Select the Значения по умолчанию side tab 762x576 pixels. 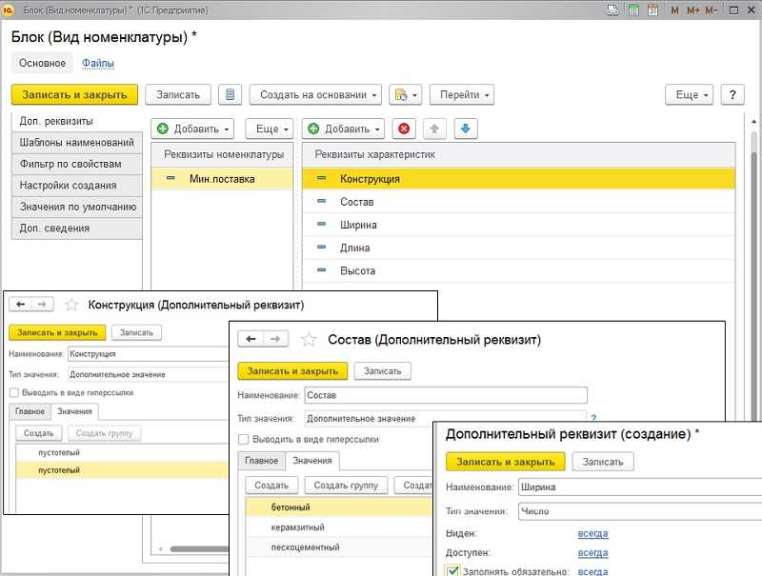coord(77,207)
